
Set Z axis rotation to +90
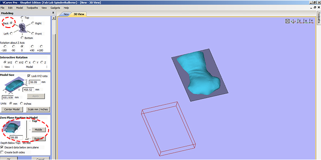click(32, 46)
